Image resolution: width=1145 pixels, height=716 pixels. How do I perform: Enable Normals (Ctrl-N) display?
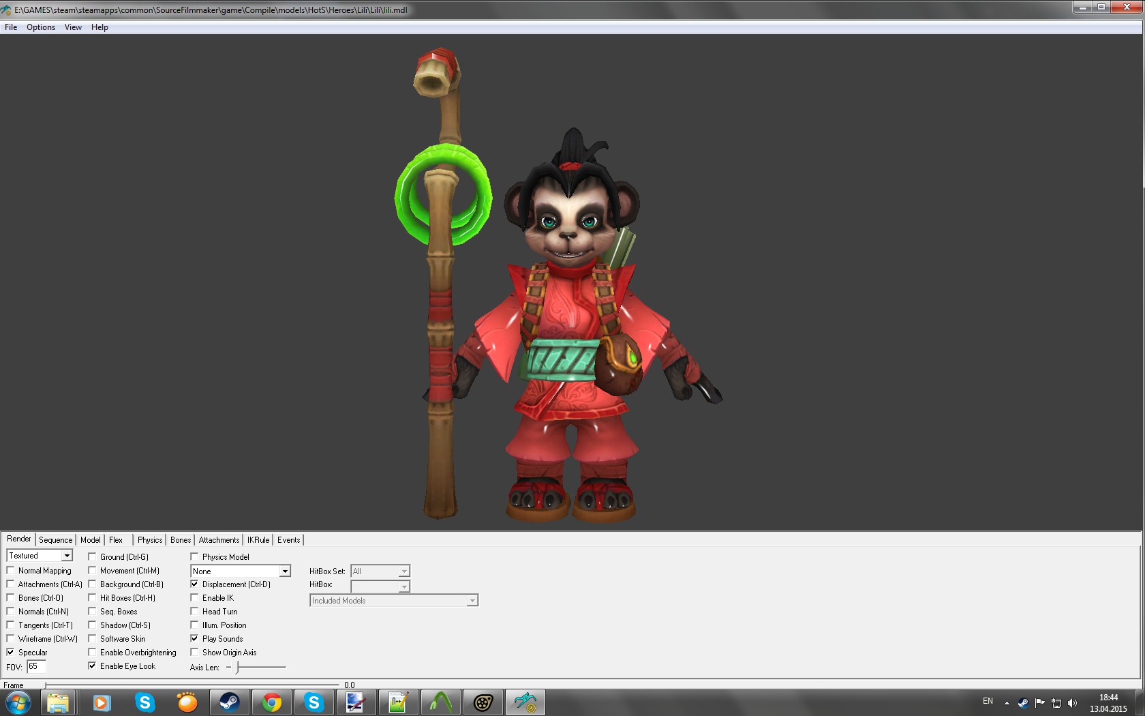10,612
